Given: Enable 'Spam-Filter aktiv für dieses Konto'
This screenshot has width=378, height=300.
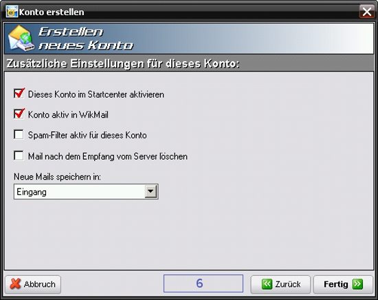Looking at the screenshot, I should point(19,135).
